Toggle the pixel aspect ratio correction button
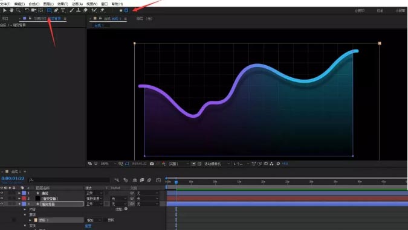The width and height of the screenshot is (408, 230). 254,164
